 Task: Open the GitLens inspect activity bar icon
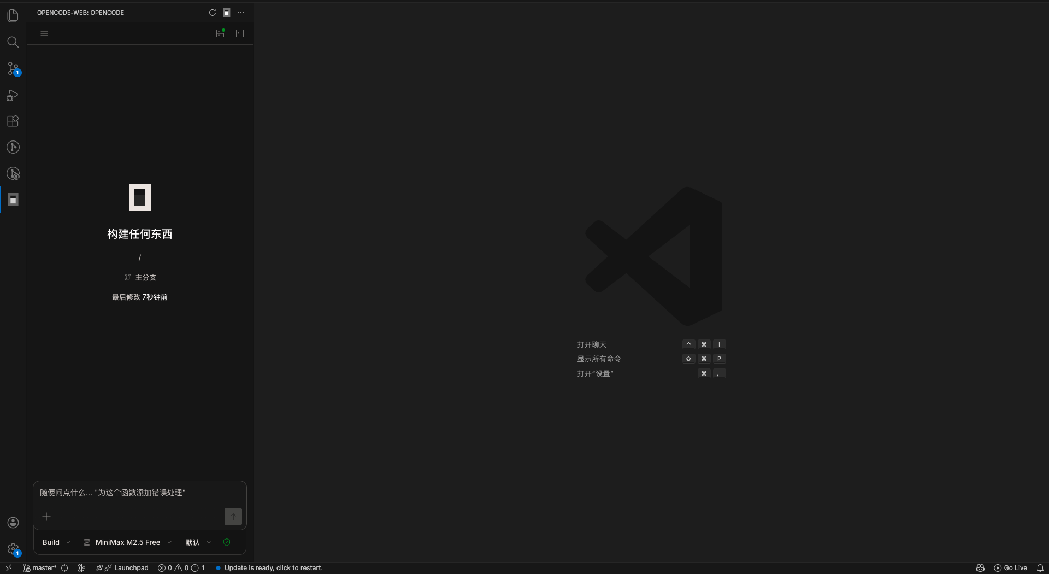[13, 173]
